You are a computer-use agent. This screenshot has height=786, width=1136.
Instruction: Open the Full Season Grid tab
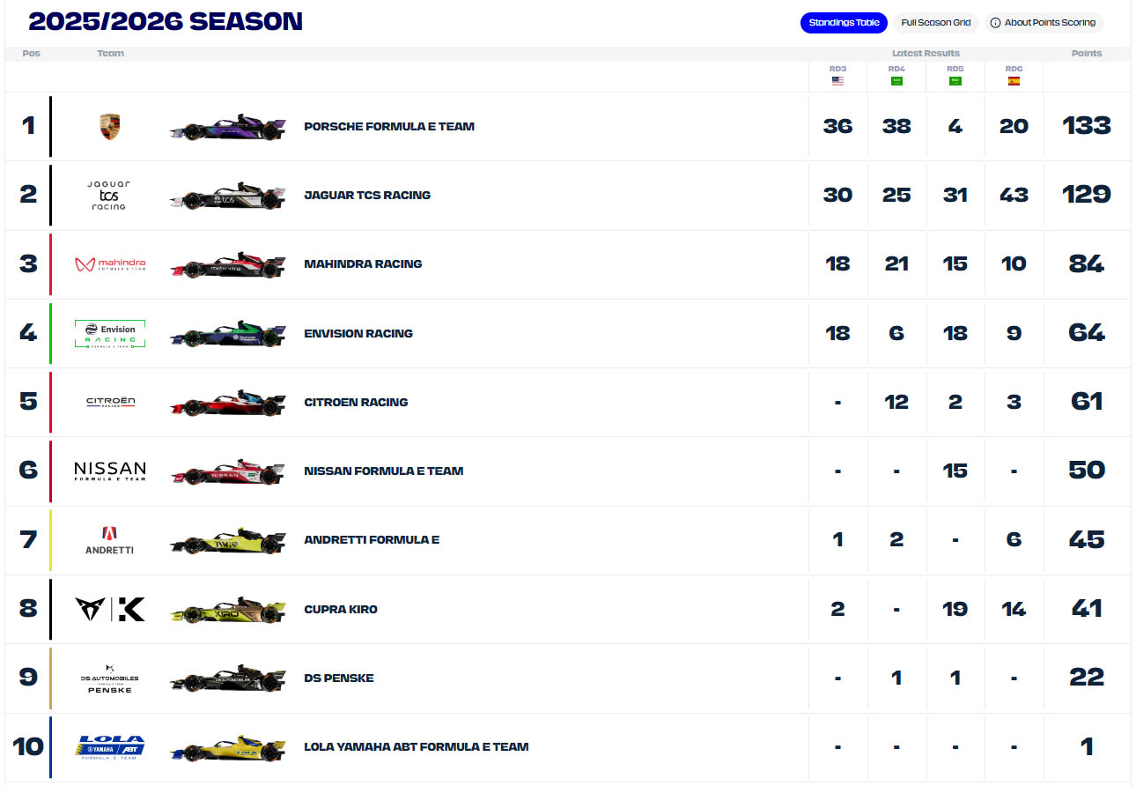[935, 23]
